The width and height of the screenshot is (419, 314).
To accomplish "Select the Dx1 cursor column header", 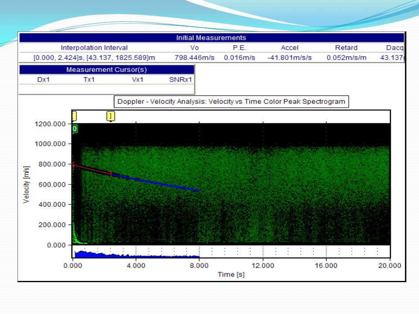I will coord(43,79).
